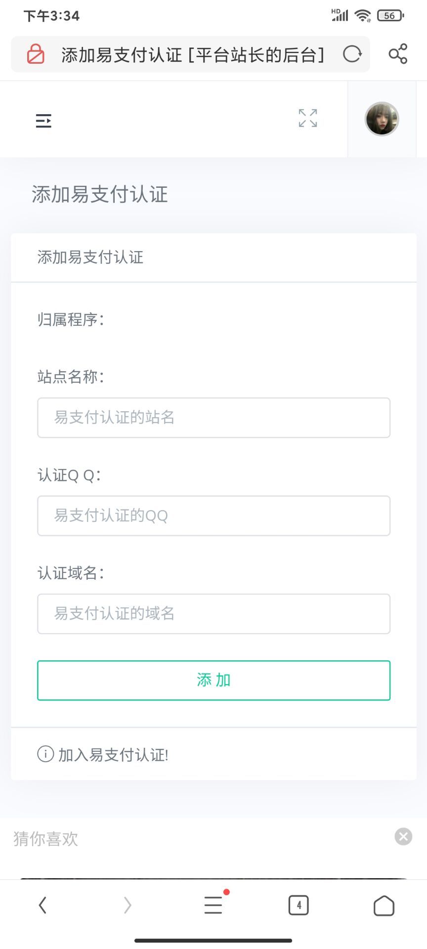The image size is (427, 949).
Task: Click the info icon beside 加入易支付认证
Action: coord(45,754)
